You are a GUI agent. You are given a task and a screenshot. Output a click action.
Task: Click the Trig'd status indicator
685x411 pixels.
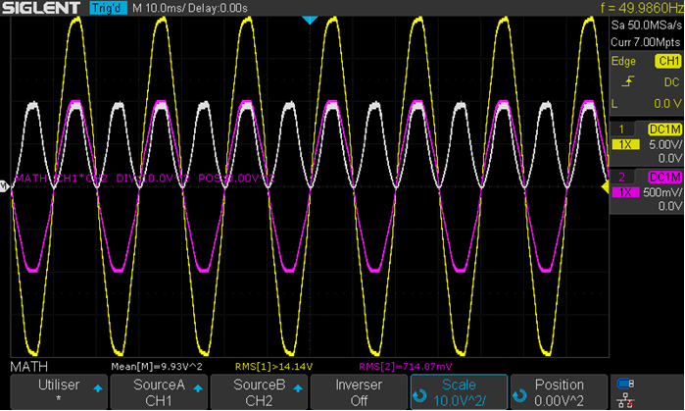108,8
